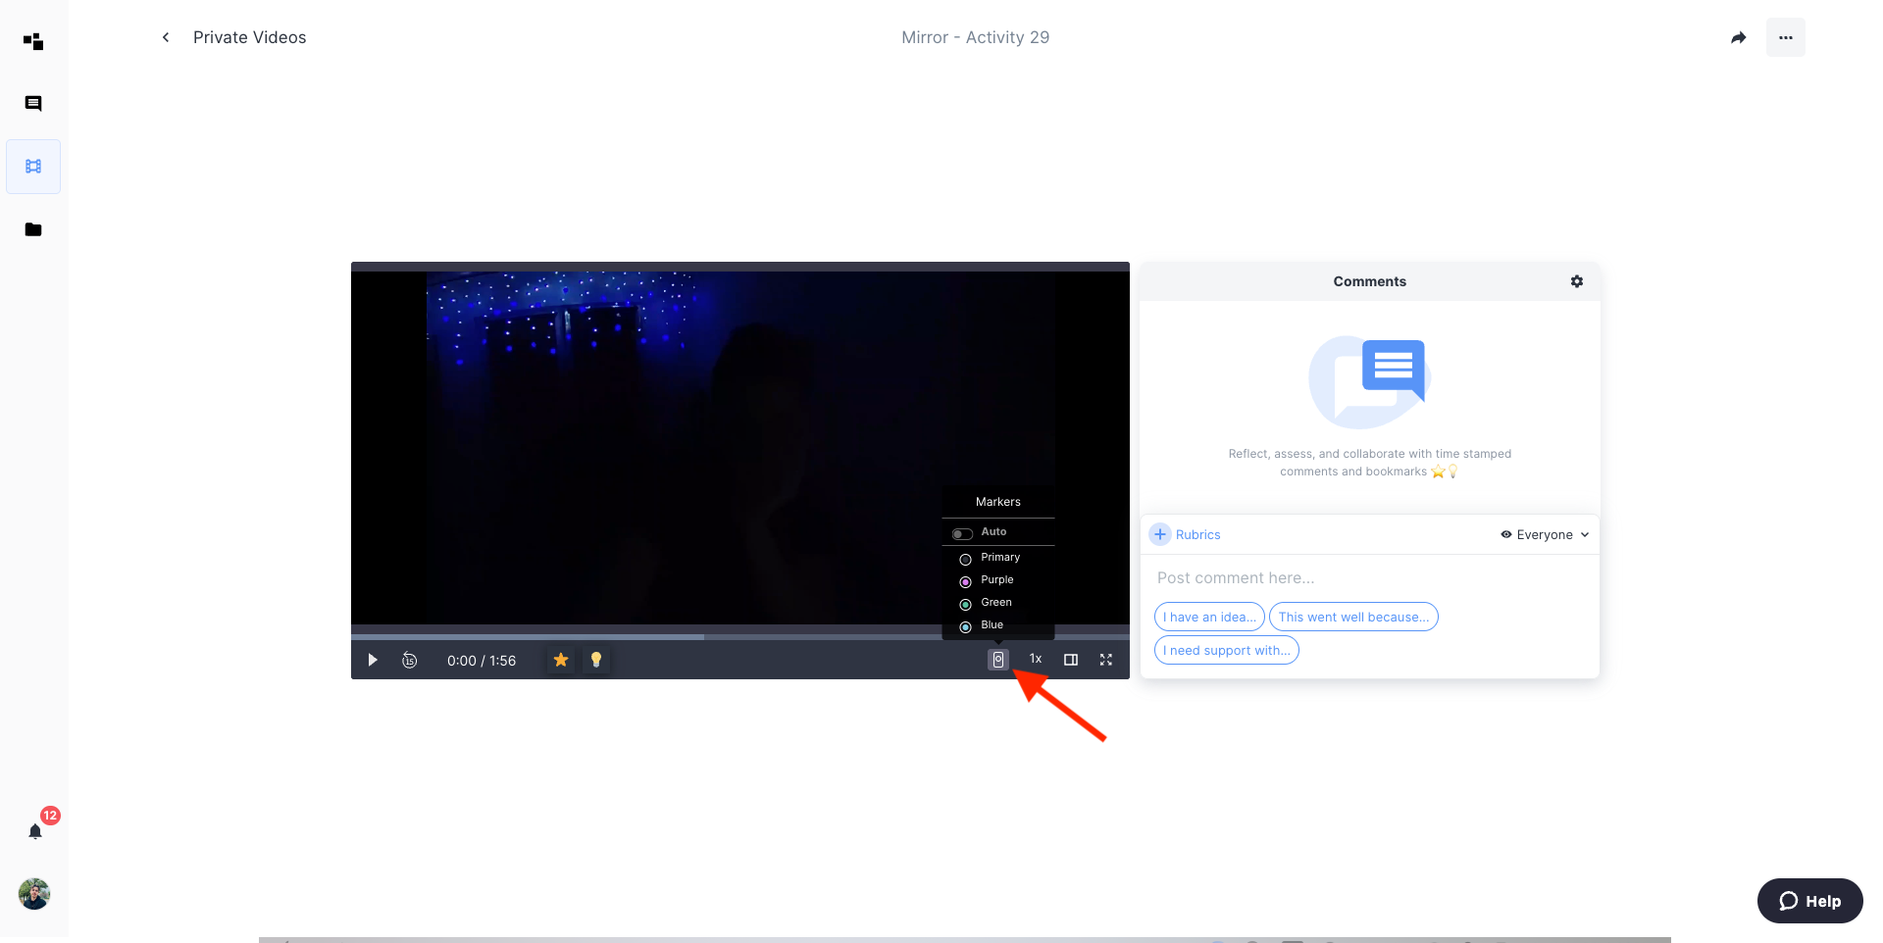Image resolution: width=1883 pixels, height=943 pixels.
Task: Open the three-dot more options menu
Action: 1785,37
